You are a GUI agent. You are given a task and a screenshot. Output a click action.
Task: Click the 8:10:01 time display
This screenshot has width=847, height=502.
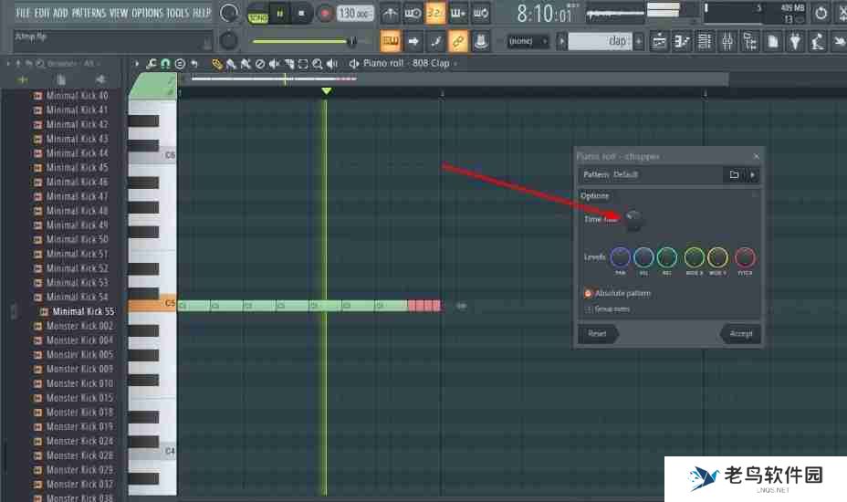coord(546,14)
